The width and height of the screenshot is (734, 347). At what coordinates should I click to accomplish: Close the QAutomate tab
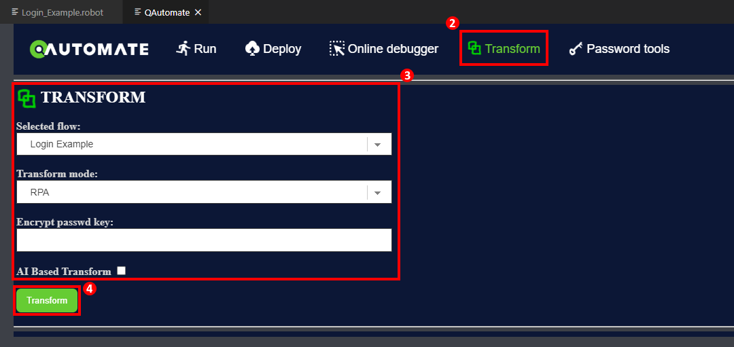coord(198,12)
